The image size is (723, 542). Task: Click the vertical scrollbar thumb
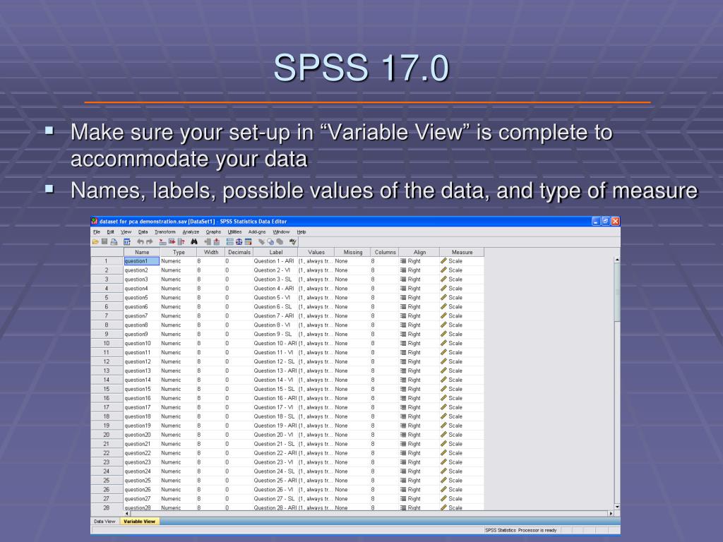pos(617,293)
